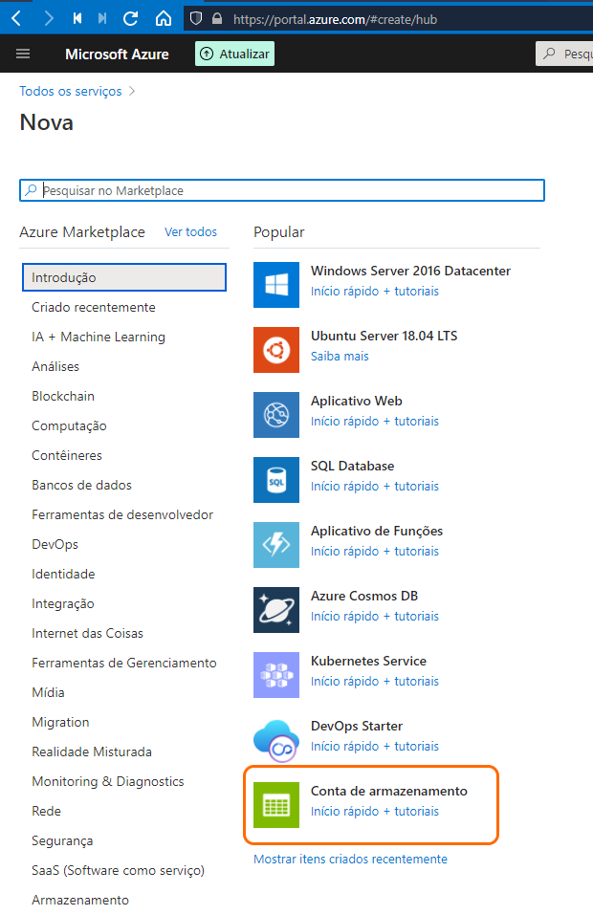Click the SQL Database title
The image size is (593, 915).
[353, 466]
